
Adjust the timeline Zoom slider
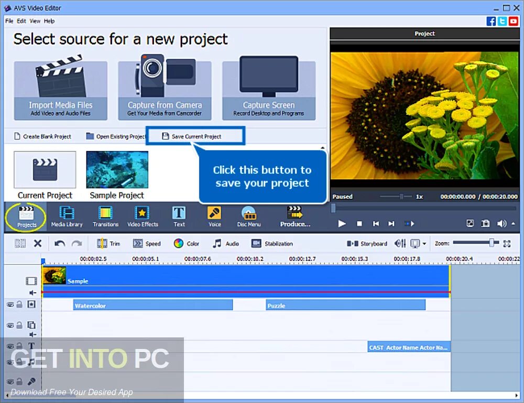tap(492, 242)
